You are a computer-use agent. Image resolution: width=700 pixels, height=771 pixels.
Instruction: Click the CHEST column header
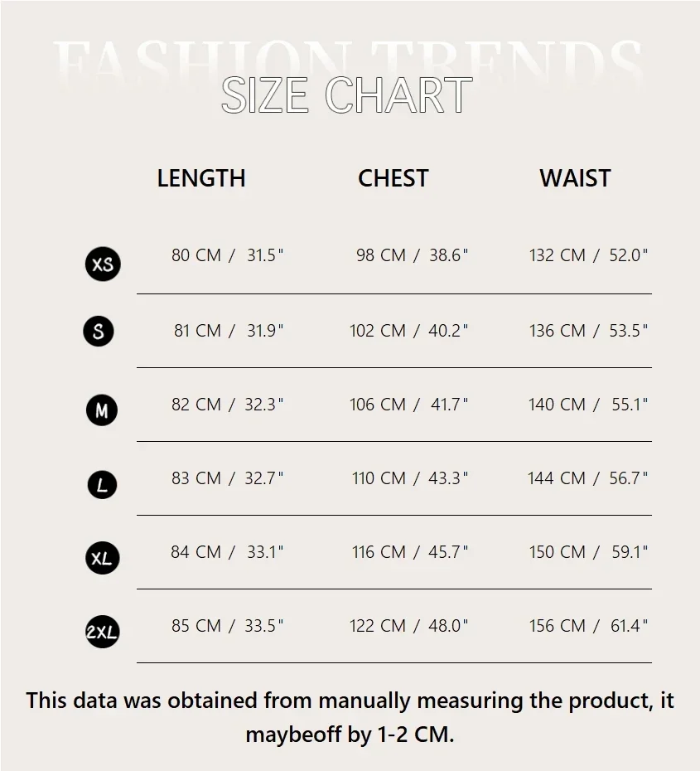tap(393, 178)
